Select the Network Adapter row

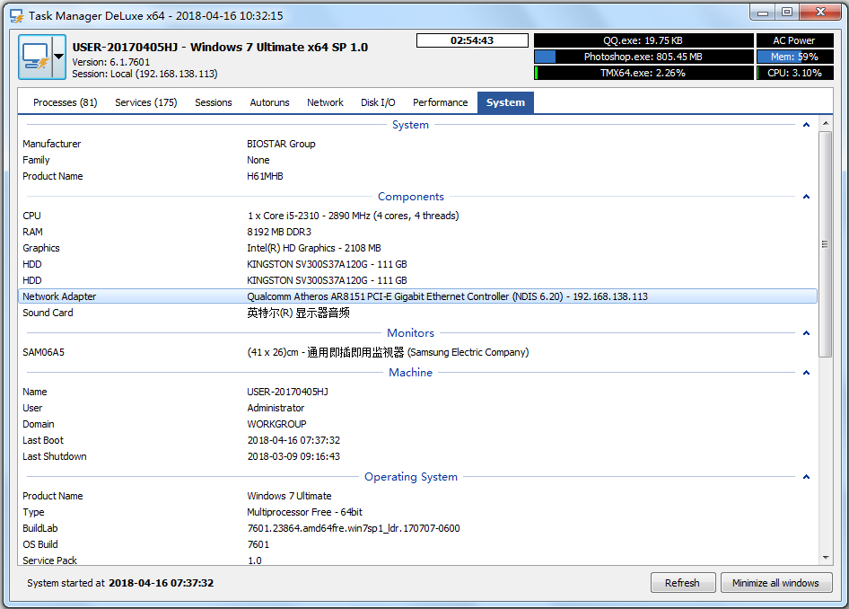tap(417, 296)
